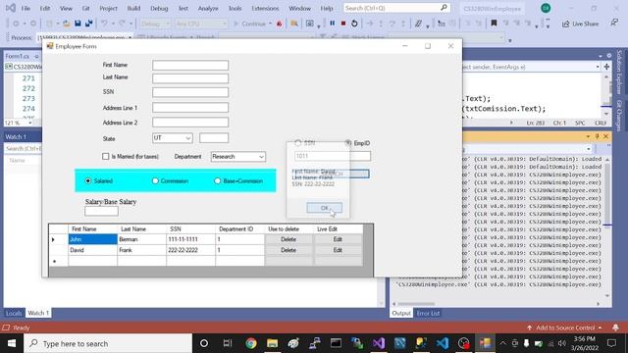Open the Solution Explorer side tab
This screenshot has width=628, height=353.
(619, 73)
